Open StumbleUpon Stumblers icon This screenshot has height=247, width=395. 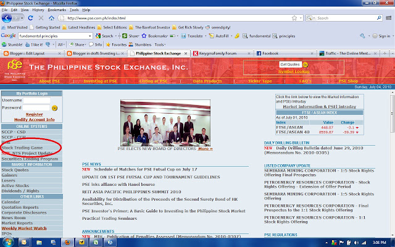[x=140, y=44]
